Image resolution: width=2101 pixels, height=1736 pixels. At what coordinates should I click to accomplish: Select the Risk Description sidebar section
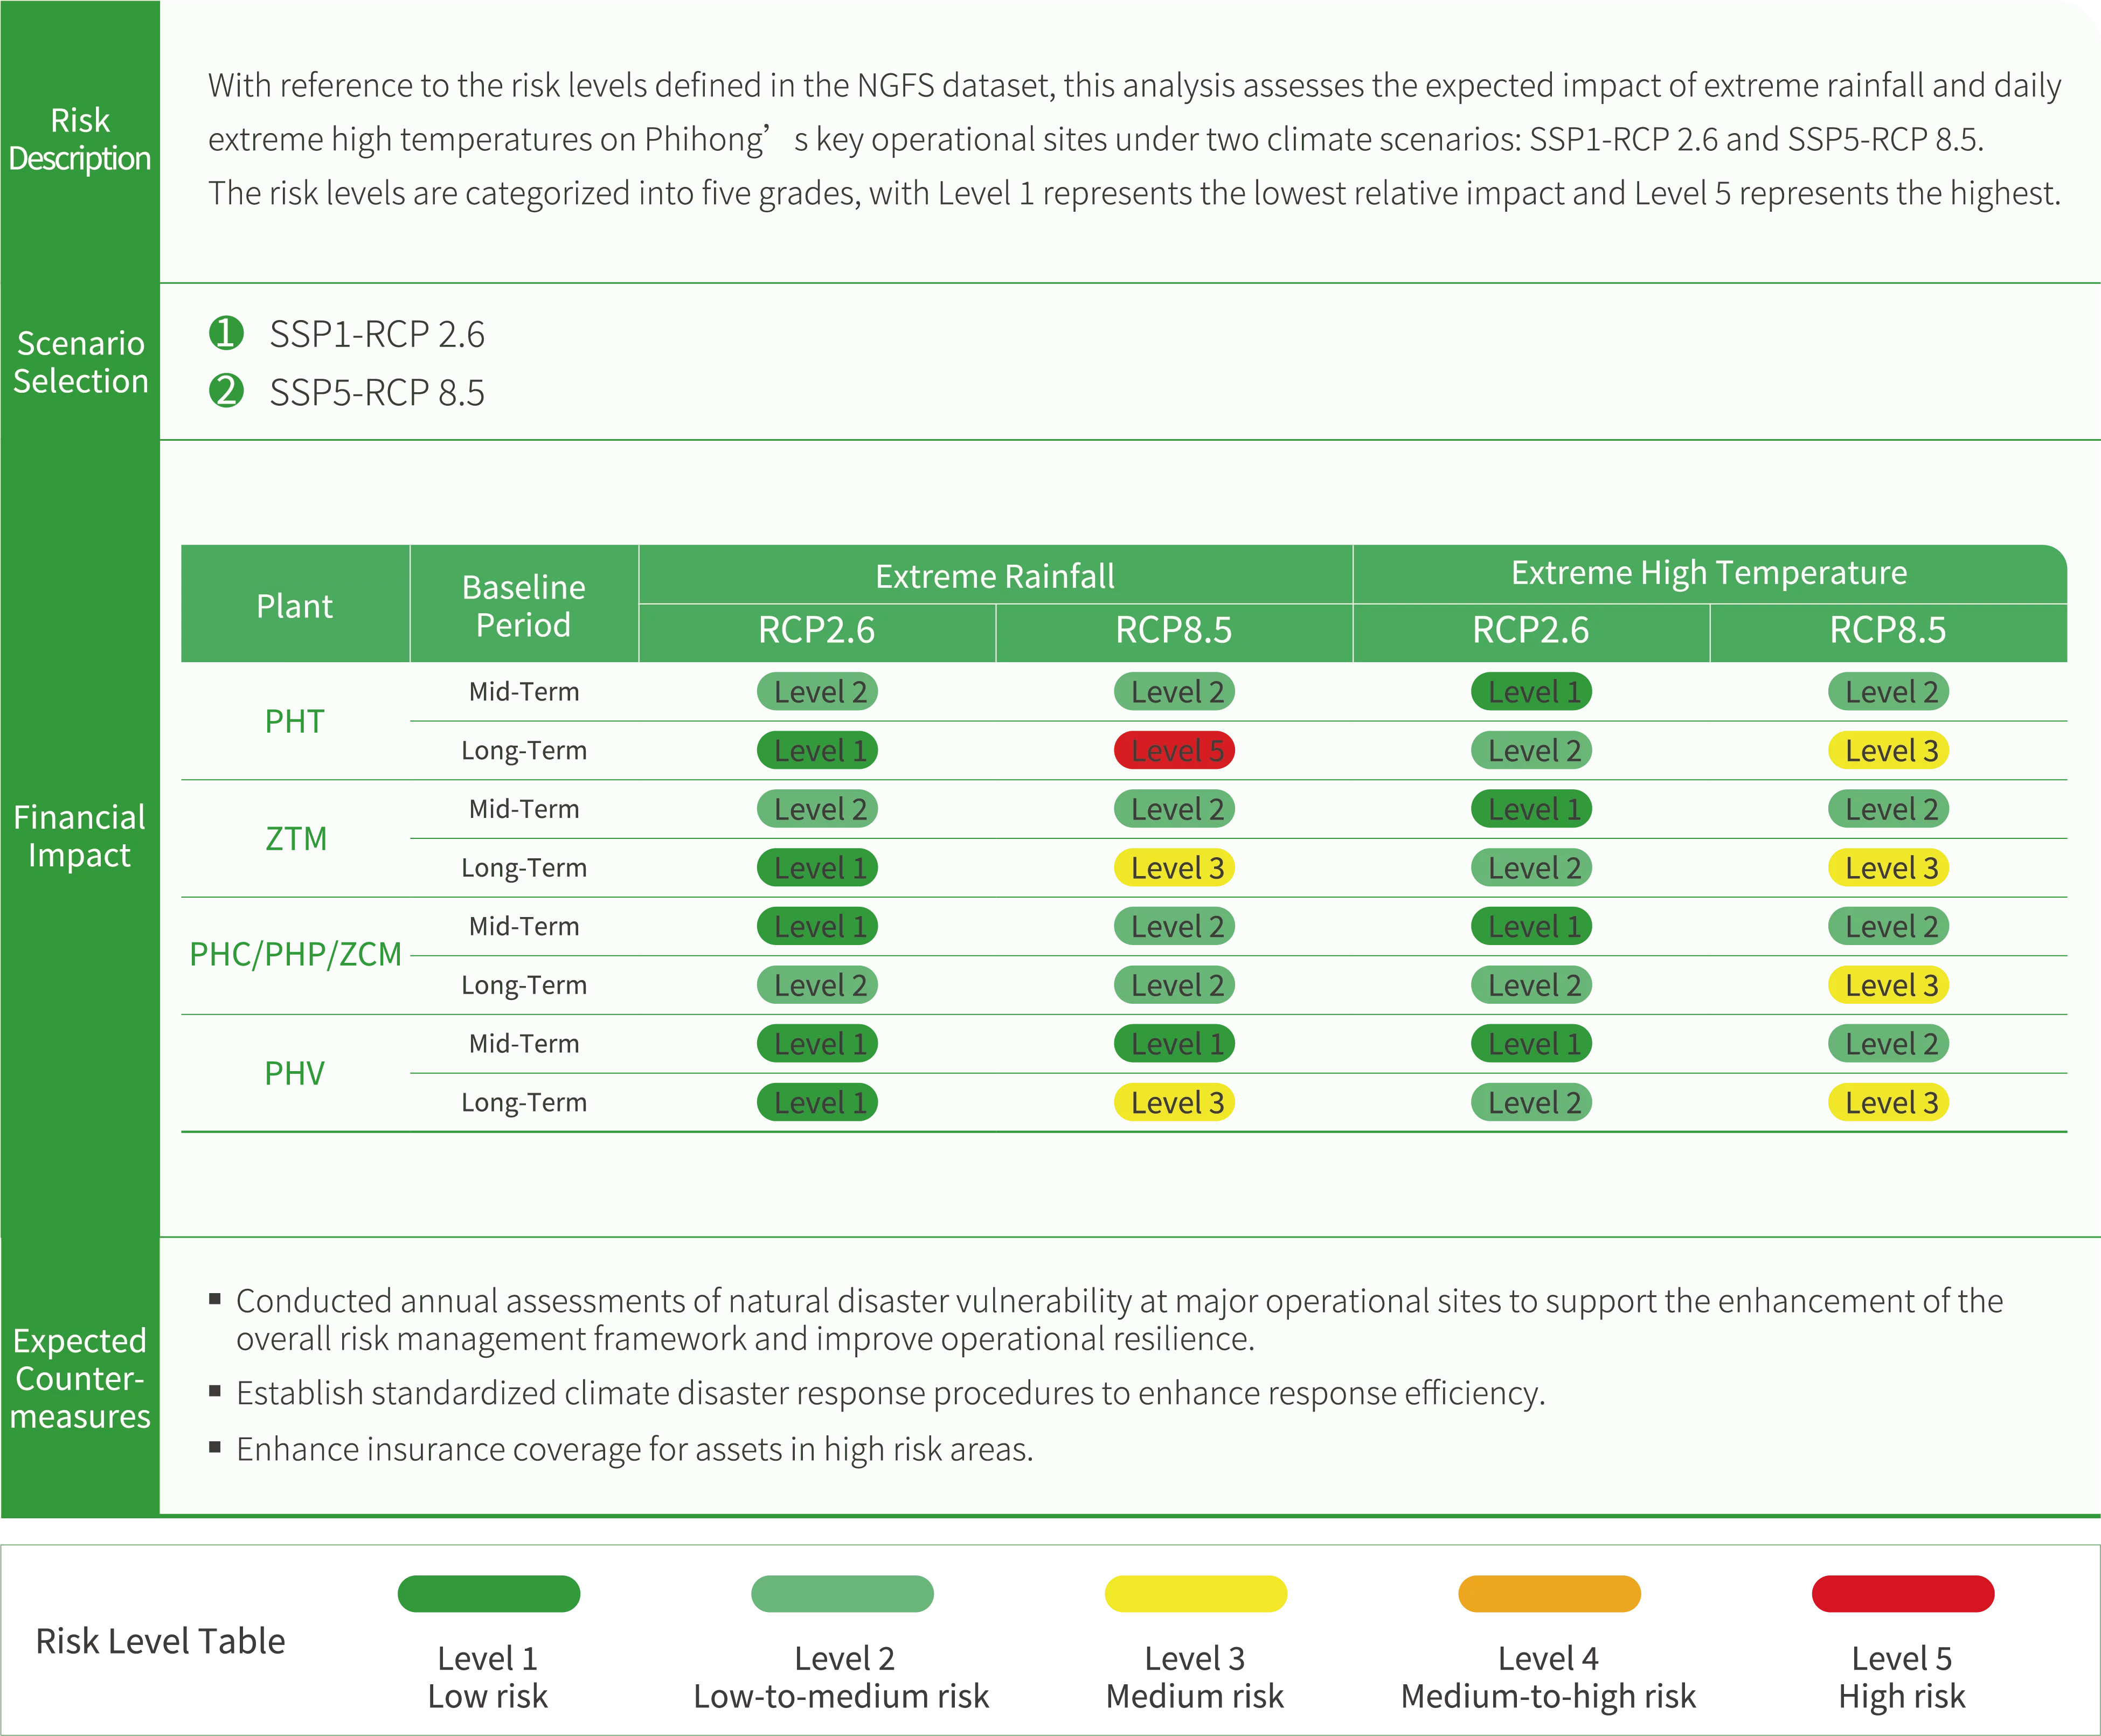point(80,140)
